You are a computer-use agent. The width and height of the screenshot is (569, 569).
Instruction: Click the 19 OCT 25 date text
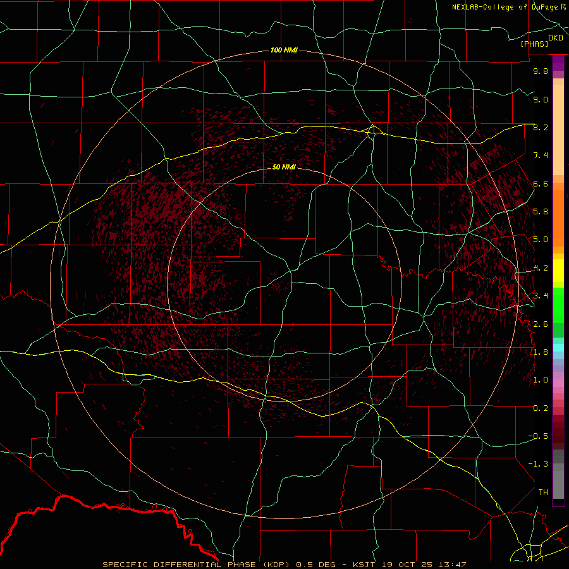(x=407, y=565)
